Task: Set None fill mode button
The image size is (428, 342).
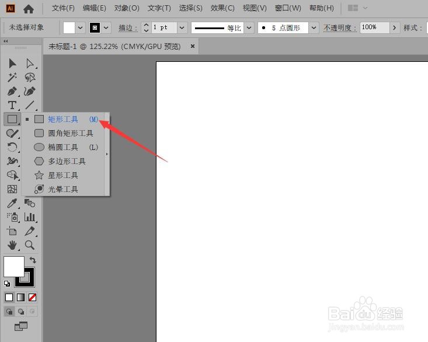Action: pos(32,297)
